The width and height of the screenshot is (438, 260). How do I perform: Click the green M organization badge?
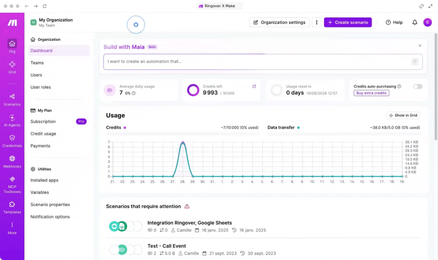pos(33,22)
